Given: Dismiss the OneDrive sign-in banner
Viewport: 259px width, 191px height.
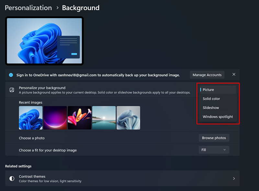Looking at the screenshot, I should point(234,75).
